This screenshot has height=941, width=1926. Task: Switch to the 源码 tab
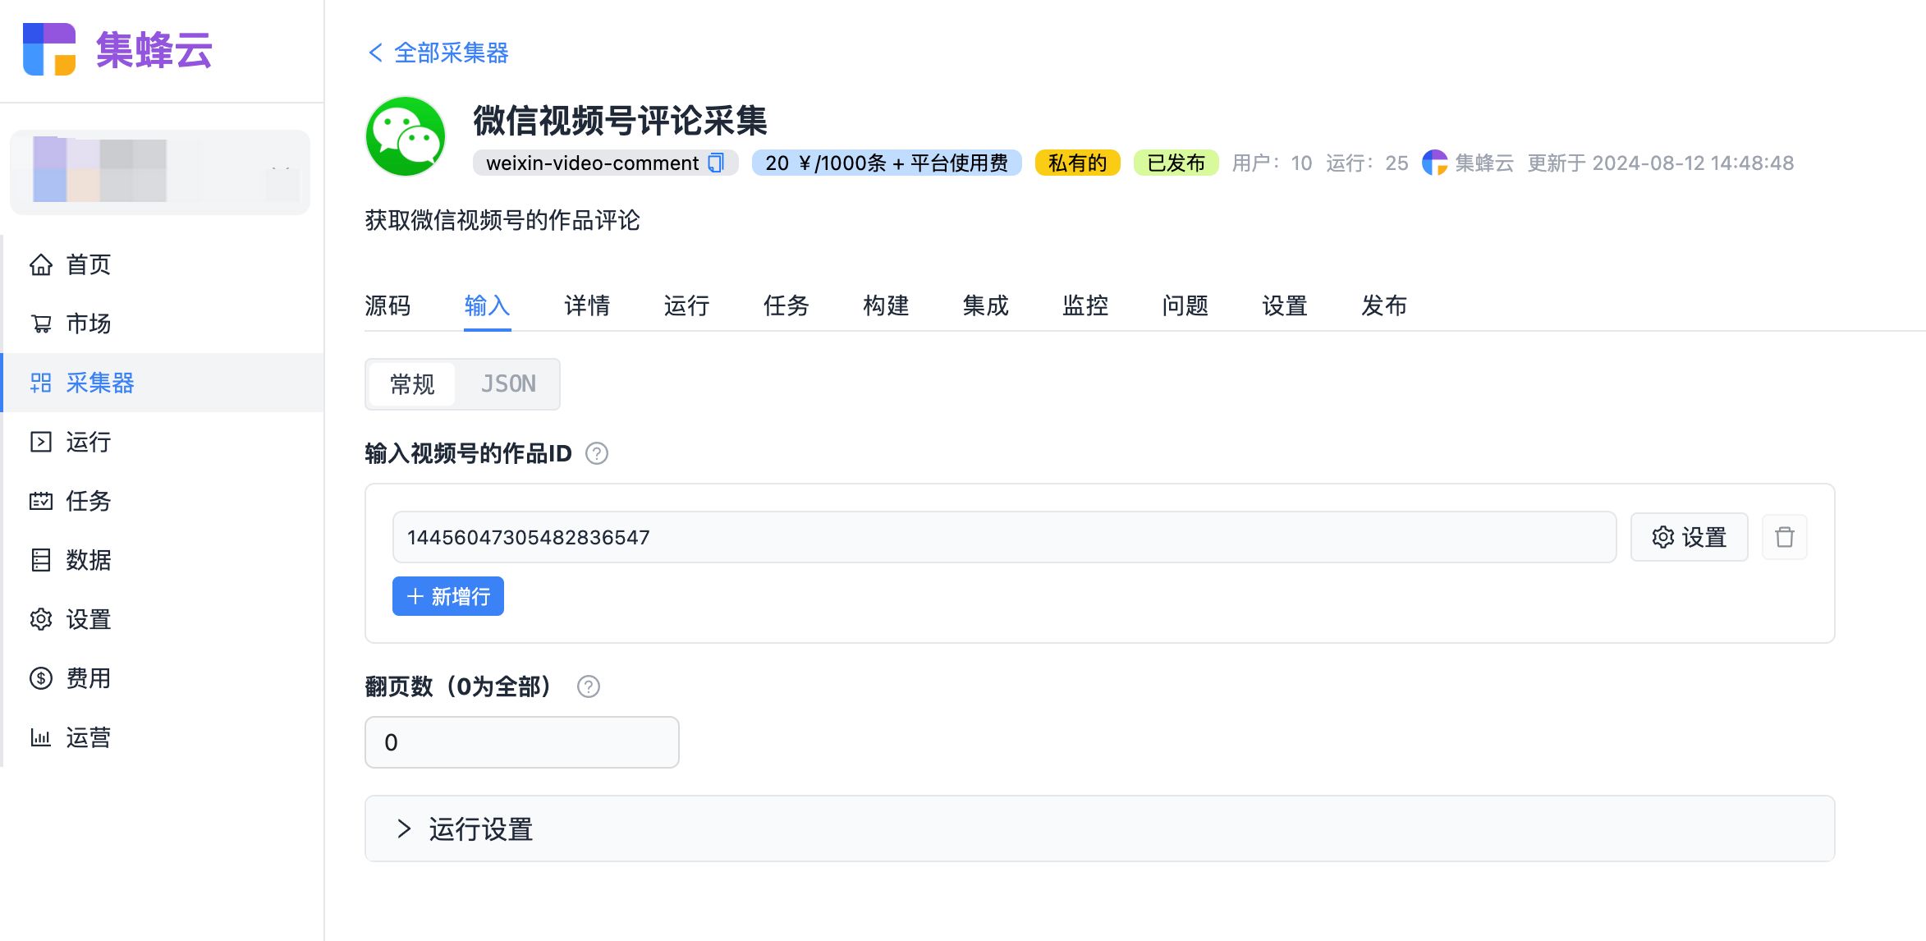tap(387, 305)
